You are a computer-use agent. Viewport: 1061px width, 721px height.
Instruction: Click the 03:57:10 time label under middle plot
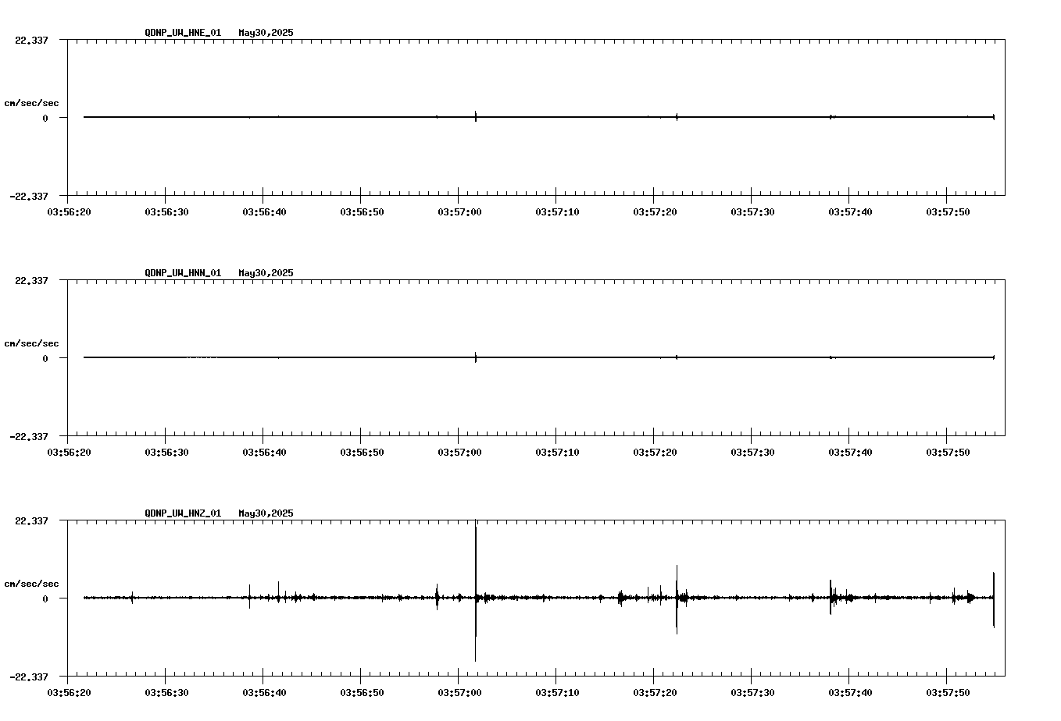[x=557, y=450]
